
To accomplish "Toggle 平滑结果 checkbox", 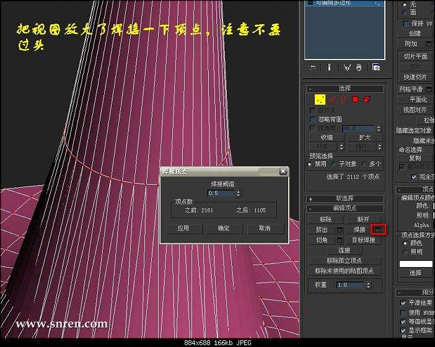I will tap(403, 302).
